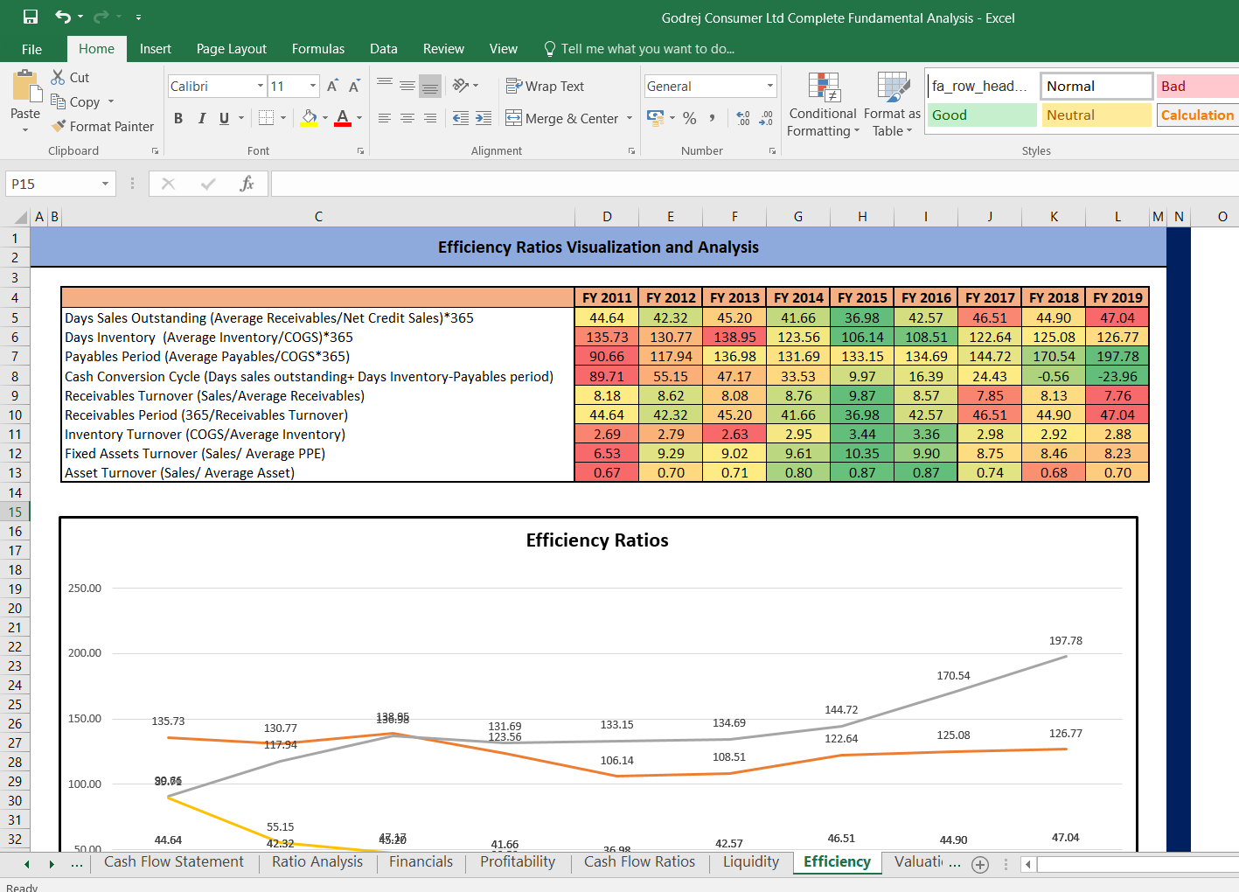The image size is (1239, 892).
Task: Click the Cut scissors icon
Action: tap(58, 77)
